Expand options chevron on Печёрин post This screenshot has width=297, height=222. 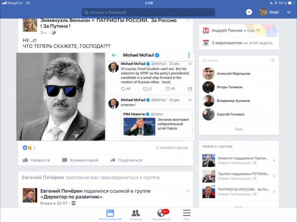coord(188,191)
